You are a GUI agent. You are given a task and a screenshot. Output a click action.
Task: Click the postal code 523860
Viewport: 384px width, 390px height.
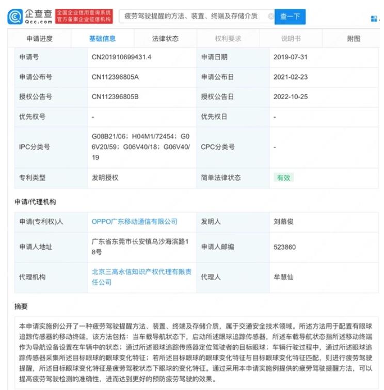click(284, 247)
